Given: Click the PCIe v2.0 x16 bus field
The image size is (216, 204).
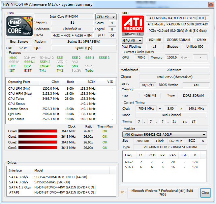Looking at the screenshot, I should pyautogui.click(x=178, y=30).
